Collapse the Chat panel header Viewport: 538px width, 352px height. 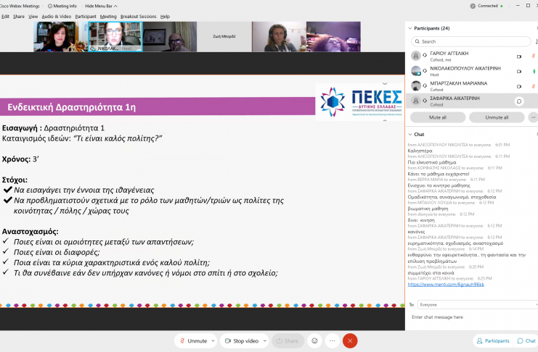click(410, 134)
